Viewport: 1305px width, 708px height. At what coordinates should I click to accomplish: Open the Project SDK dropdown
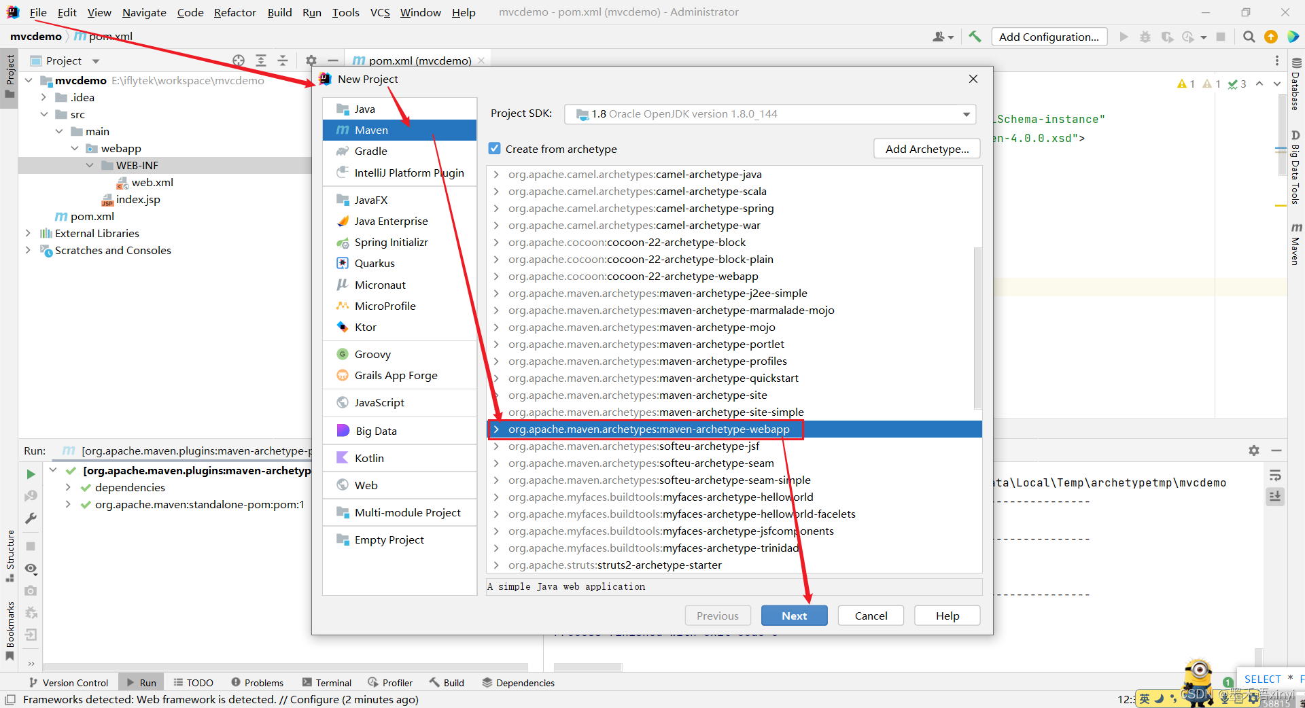pyautogui.click(x=770, y=114)
